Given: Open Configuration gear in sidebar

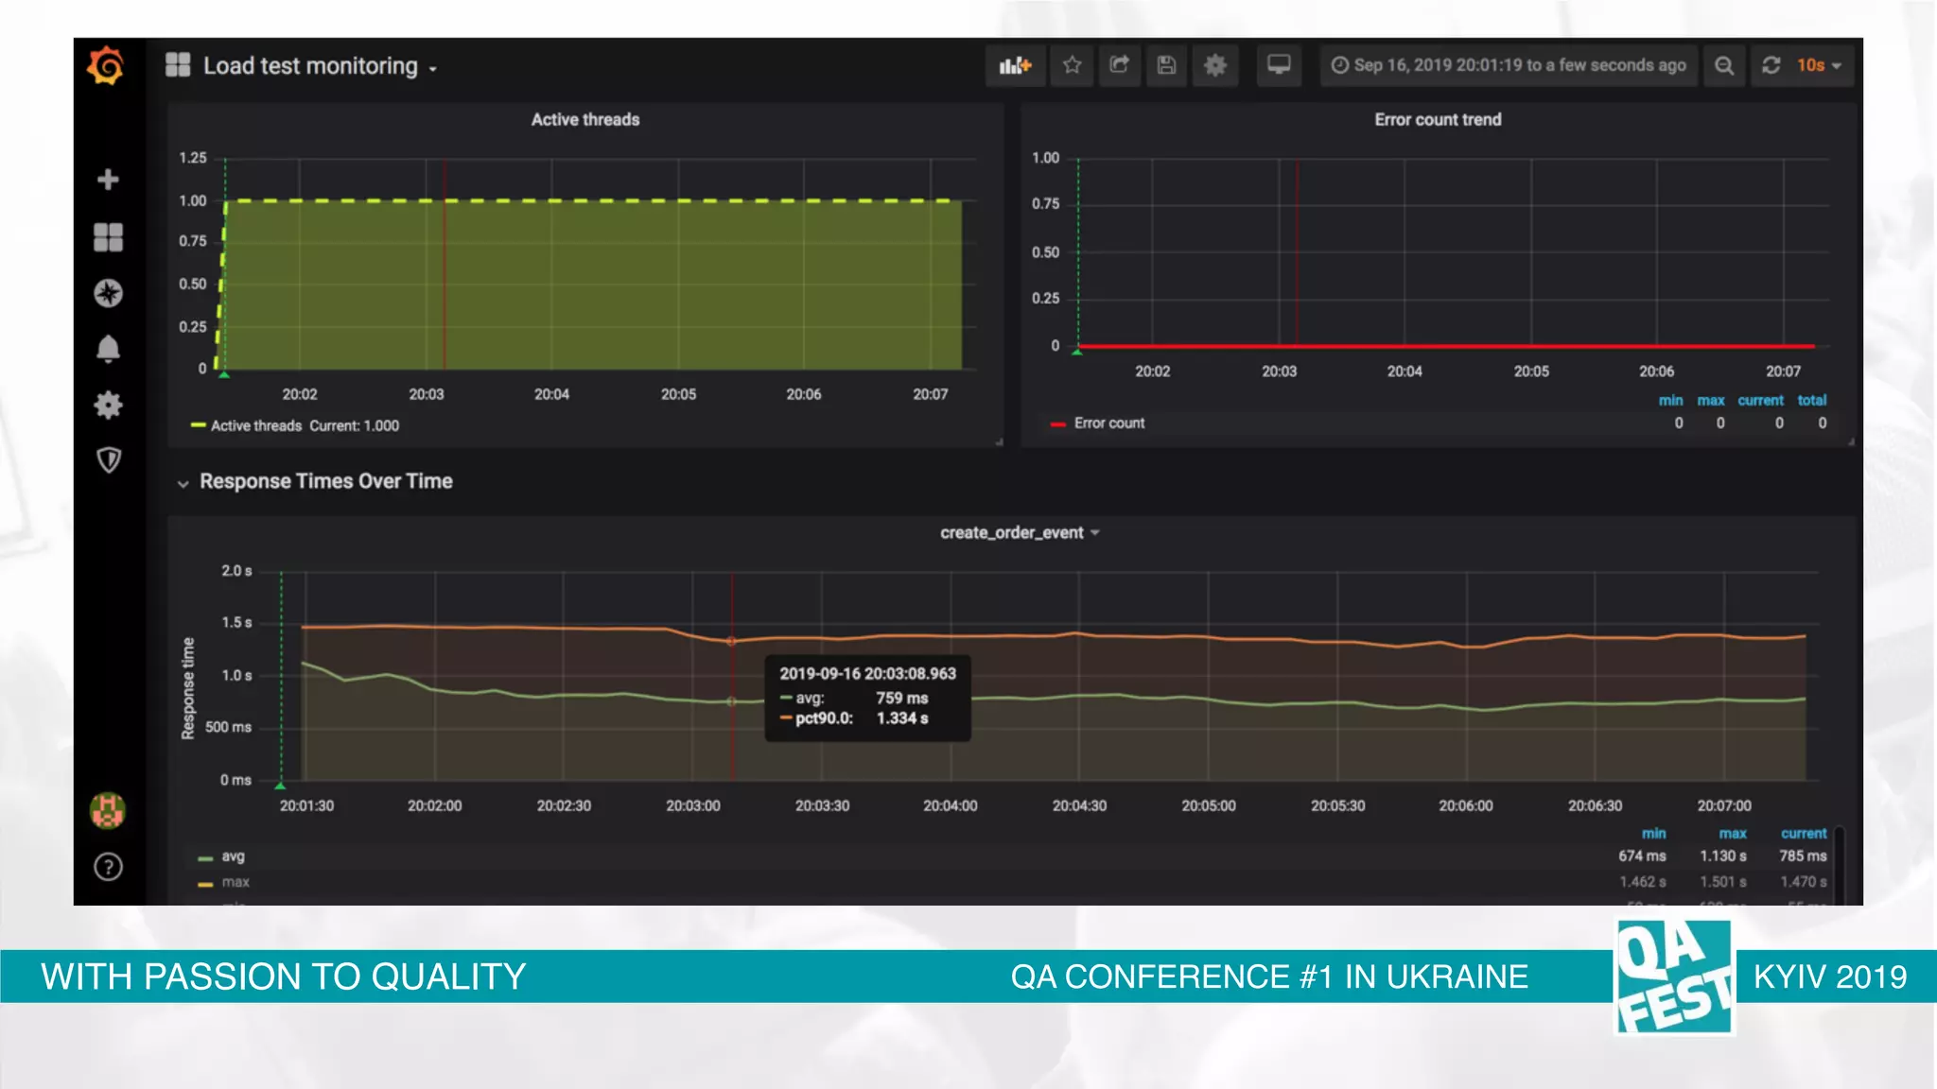Looking at the screenshot, I should tap(108, 406).
